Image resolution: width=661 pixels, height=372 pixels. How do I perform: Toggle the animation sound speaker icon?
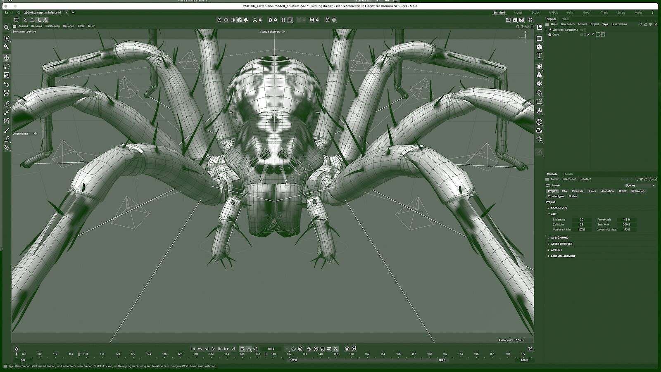[255, 349]
